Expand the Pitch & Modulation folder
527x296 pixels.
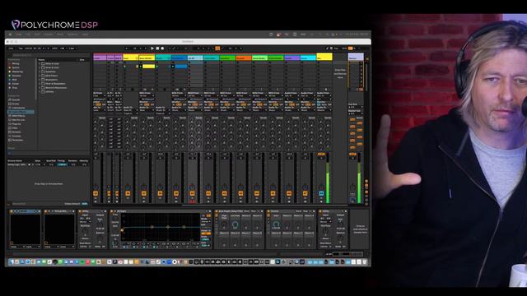(40, 84)
